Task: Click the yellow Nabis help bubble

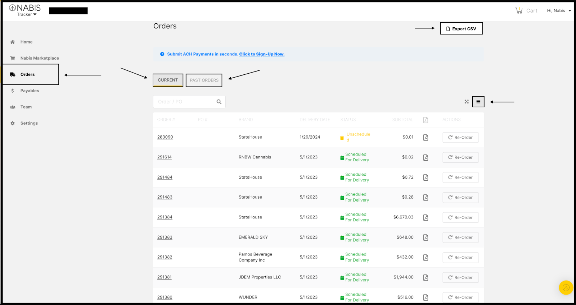Action: pyautogui.click(x=566, y=287)
